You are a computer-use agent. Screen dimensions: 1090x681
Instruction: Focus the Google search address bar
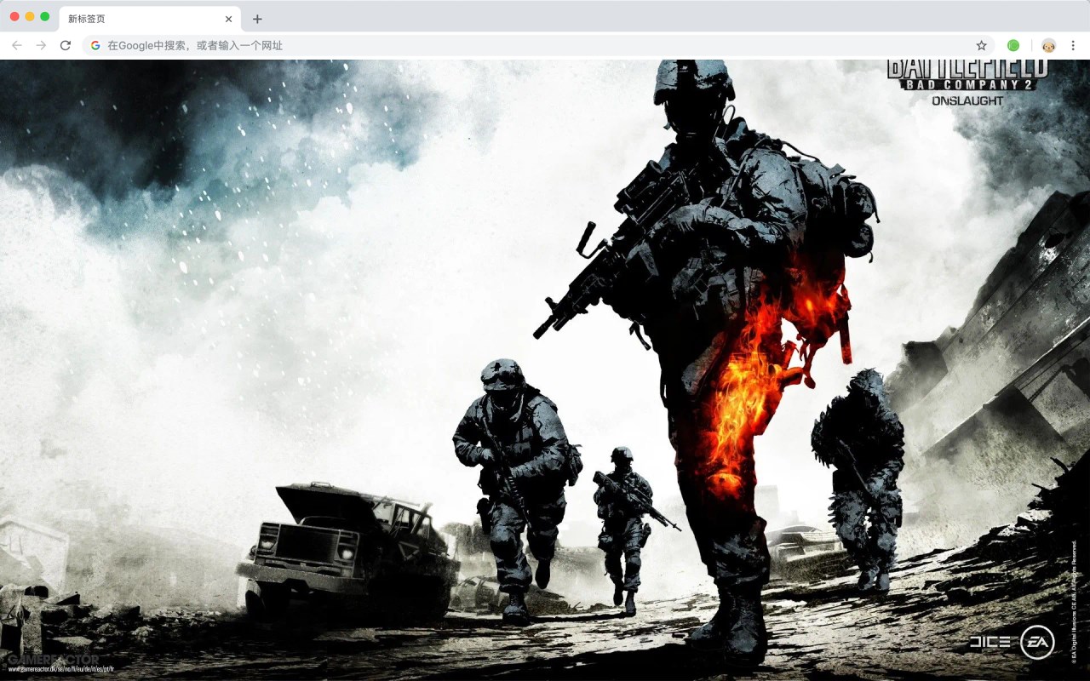[x=538, y=45]
